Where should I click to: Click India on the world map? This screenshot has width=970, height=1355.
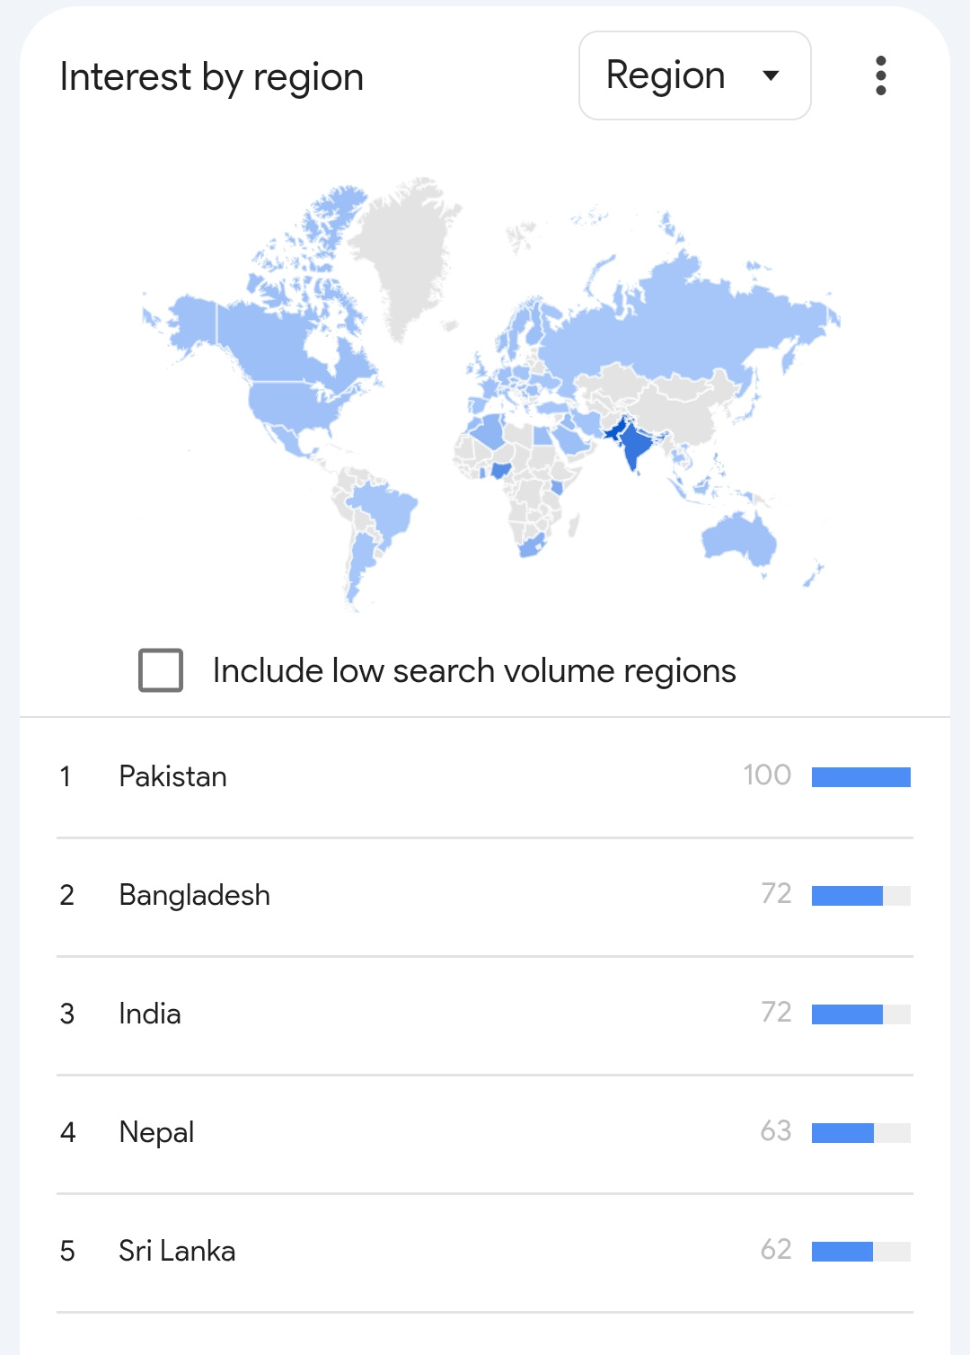click(635, 444)
